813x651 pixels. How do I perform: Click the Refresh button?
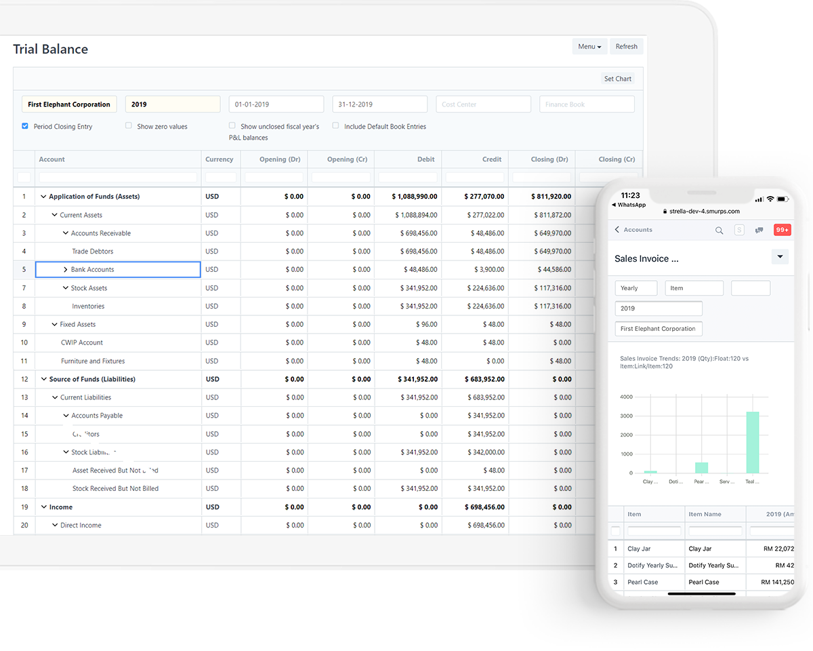[626, 46]
